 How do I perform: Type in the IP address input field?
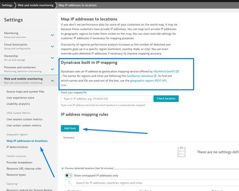tap(107, 99)
